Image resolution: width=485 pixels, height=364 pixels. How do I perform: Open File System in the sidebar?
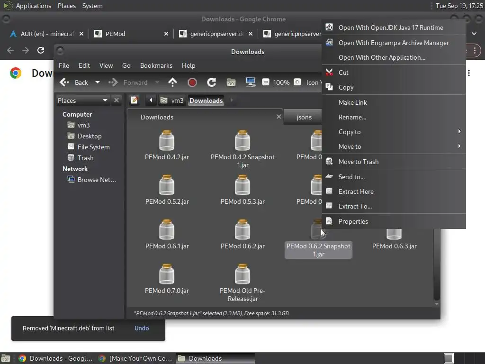click(93, 147)
